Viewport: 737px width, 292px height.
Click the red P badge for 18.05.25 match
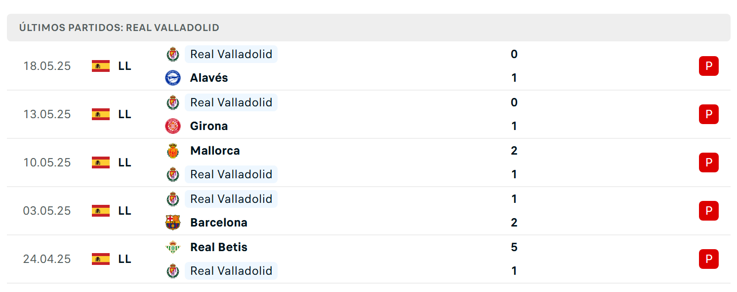pos(709,66)
